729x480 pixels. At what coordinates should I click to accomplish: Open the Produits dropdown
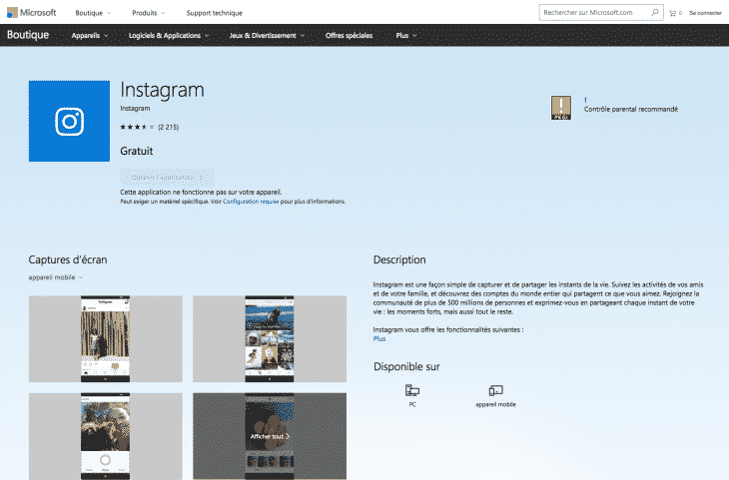149,13
